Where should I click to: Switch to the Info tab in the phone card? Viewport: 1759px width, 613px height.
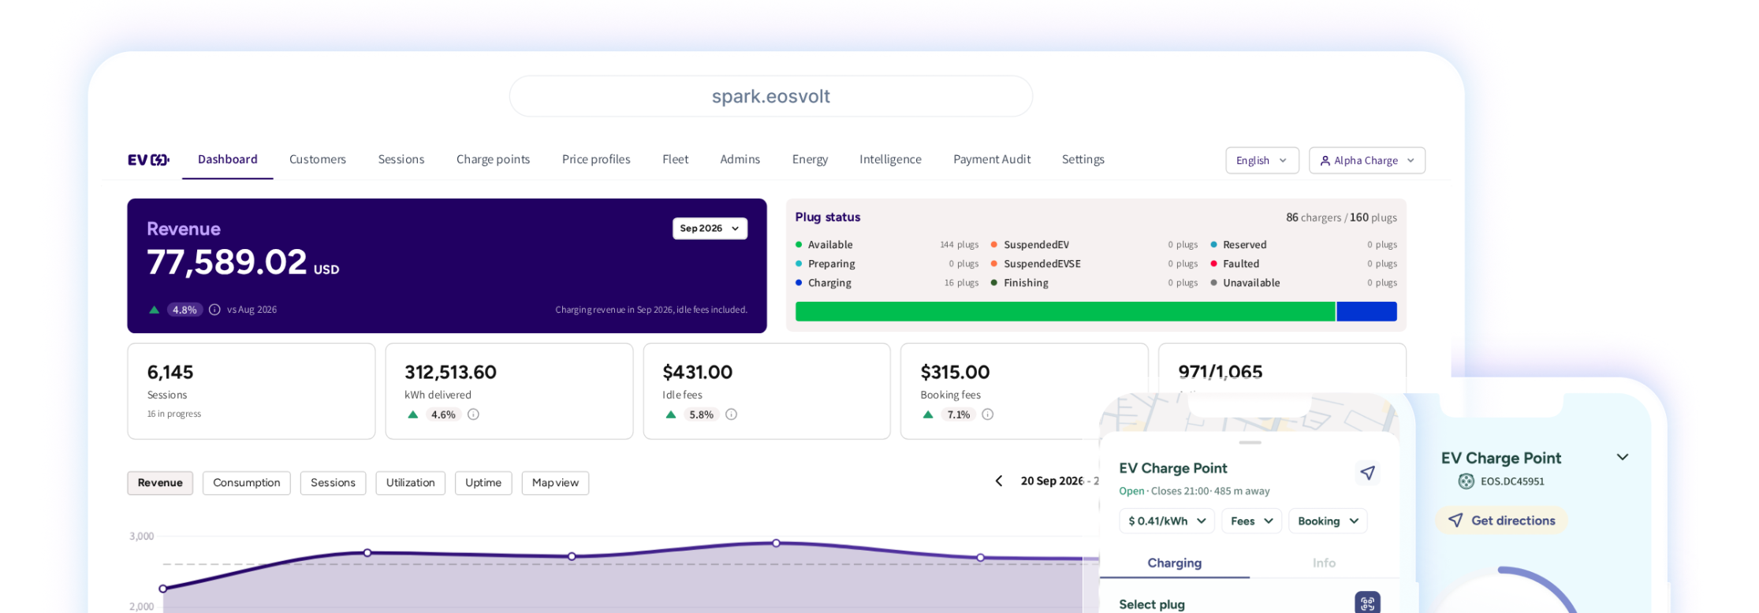tap(1325, 563)
